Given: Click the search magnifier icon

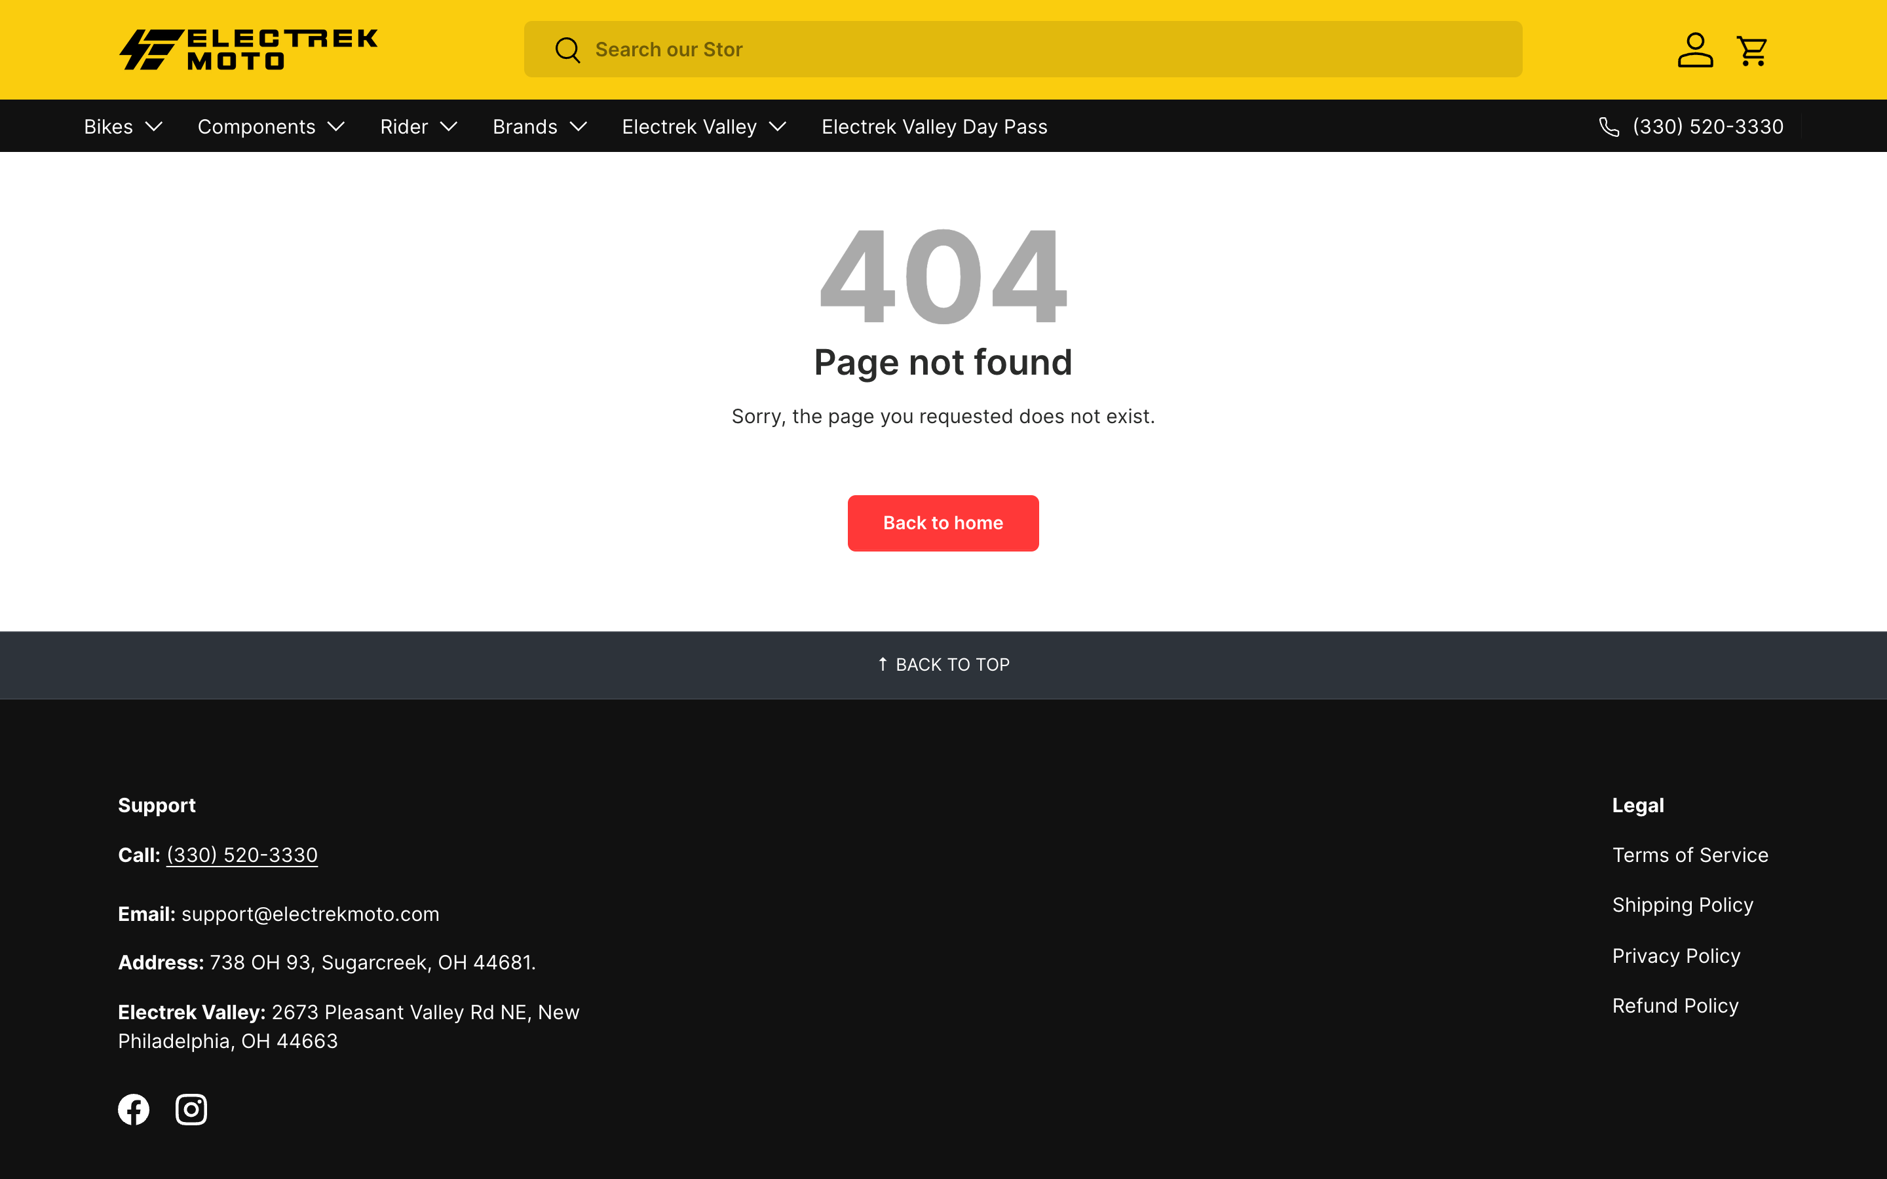Looking at the screenshot, I should (567, 50).
